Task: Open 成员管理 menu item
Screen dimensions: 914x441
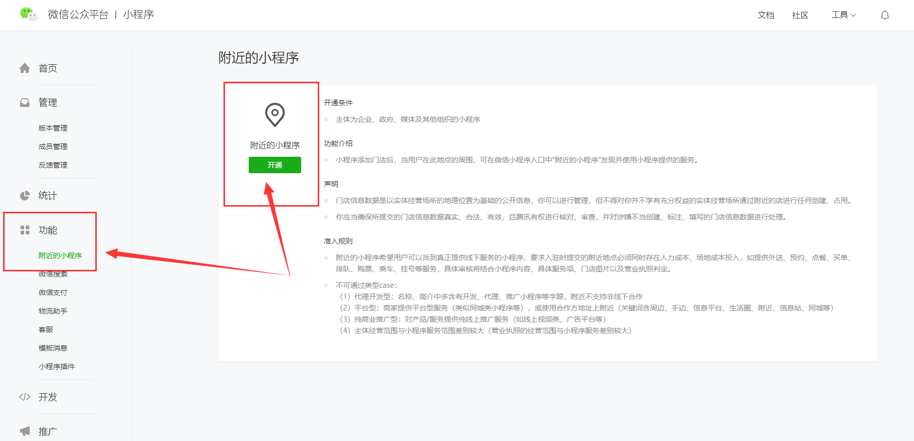Action: (x=53, y=146)
